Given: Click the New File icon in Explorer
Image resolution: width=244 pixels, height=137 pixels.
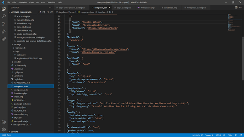Looking at the screenshot, I should [40, 12].
